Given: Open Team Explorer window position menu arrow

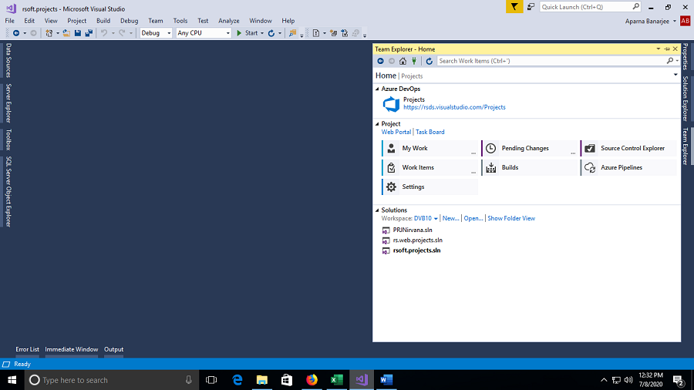Looking at the screenshot, I should [659, 49].
